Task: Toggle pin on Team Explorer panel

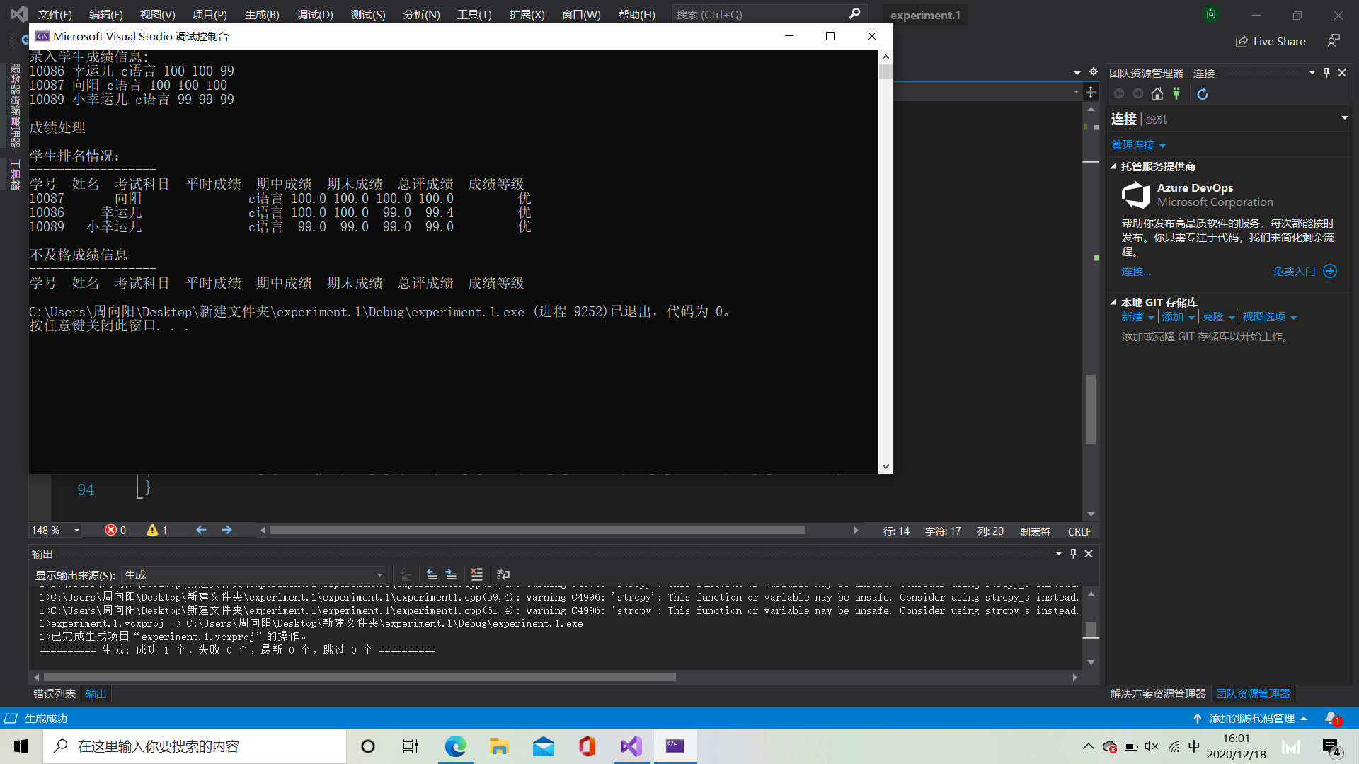Action: (x=1326, y=73)
